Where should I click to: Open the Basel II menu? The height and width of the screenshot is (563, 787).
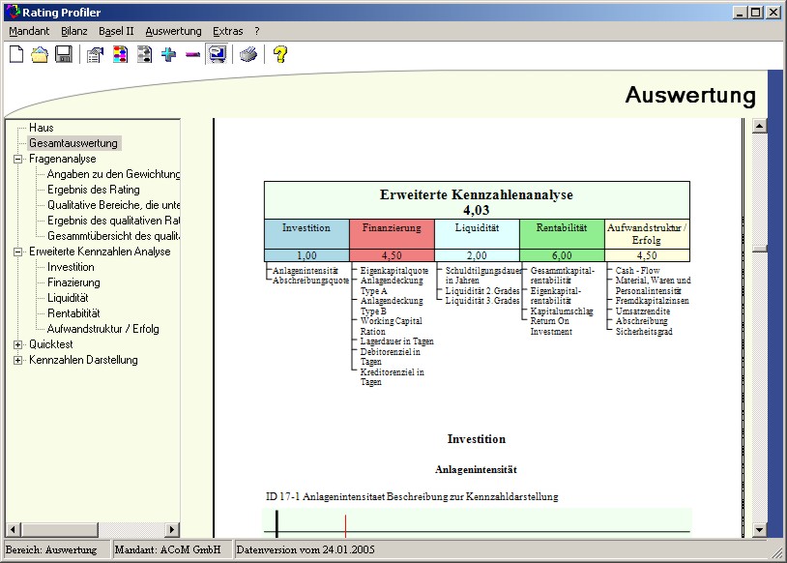point(116,31)
